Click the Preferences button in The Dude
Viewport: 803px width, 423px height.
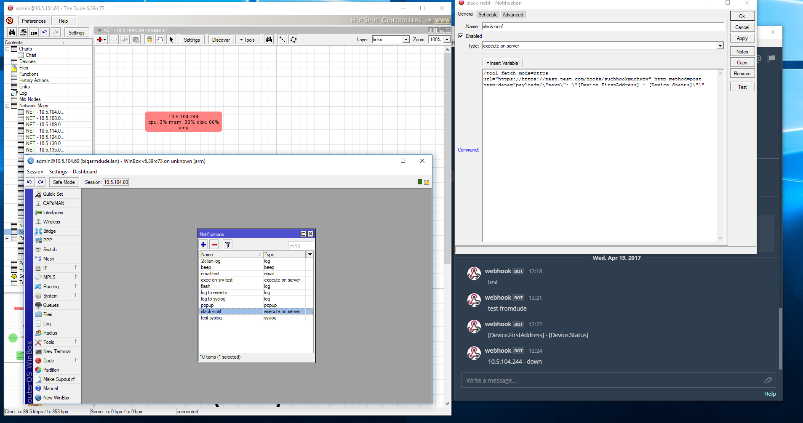tap(34, 21)
